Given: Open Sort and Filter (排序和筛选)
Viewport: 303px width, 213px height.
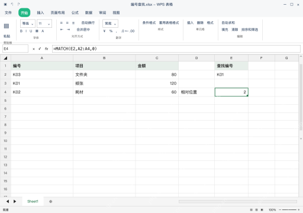Looking at the screenshot, I should click(250, 30).
